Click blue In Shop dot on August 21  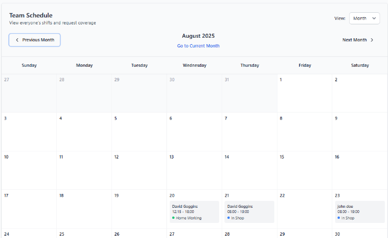(x=229, y=218)
